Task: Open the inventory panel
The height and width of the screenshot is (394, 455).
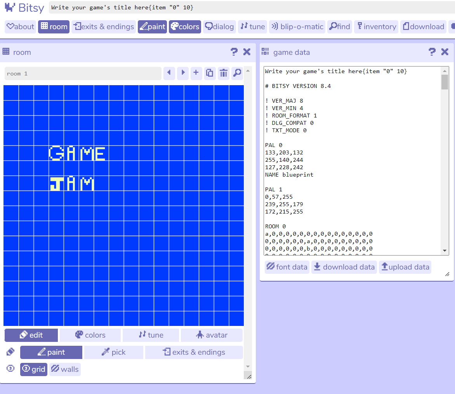Action: pyautogui.click(x=376, y=26)
